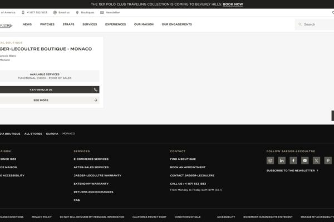This screenshot has width=334, height=222.
Task: Click the Book Now banner link
Action: tap(233, 4)
